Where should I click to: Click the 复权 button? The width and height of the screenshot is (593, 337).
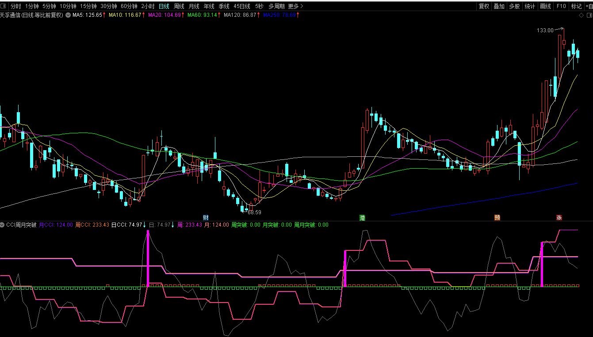(x=484, y=6)
